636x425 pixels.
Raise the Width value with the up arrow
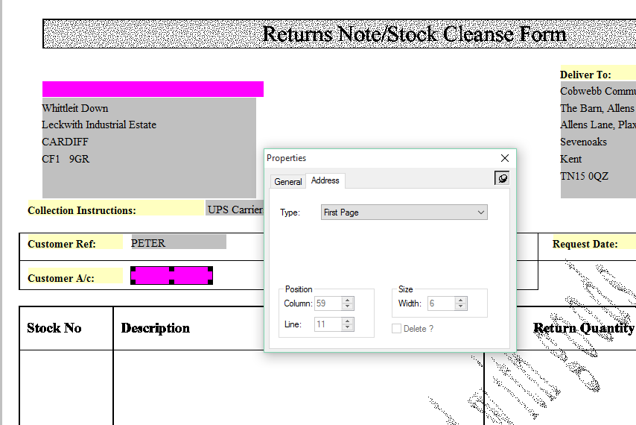pos(460,300)
